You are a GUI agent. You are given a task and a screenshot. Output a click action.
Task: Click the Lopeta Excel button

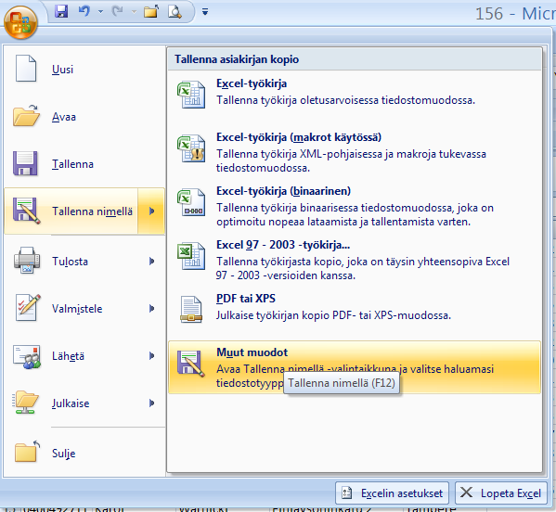[501, 493]
